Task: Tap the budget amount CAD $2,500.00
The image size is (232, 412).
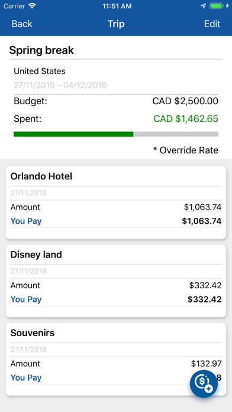Action: [x=185, y=101]
